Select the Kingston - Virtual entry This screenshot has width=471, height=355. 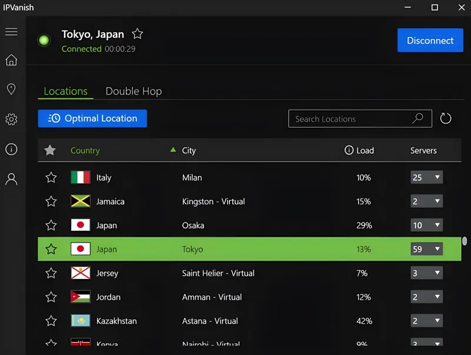(x=213, y=201)
